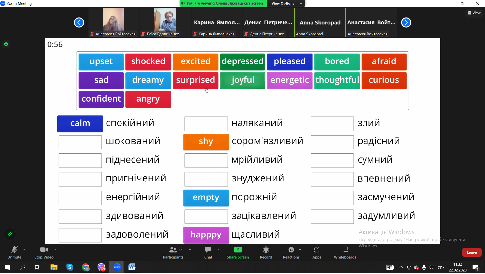Open the View Options dropdown
This screenshot has height=274, width=485.
283,3
